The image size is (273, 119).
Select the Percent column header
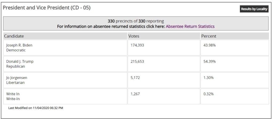(235, 36)
